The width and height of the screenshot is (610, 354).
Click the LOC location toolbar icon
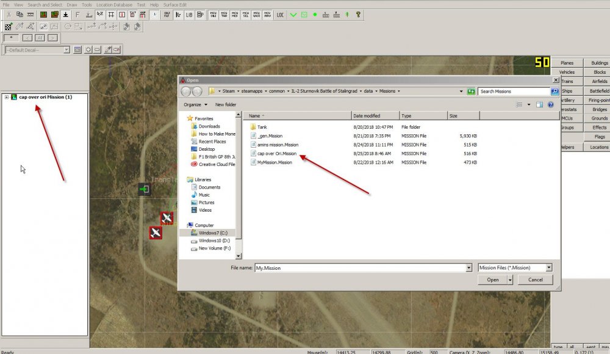click(280, 14)
